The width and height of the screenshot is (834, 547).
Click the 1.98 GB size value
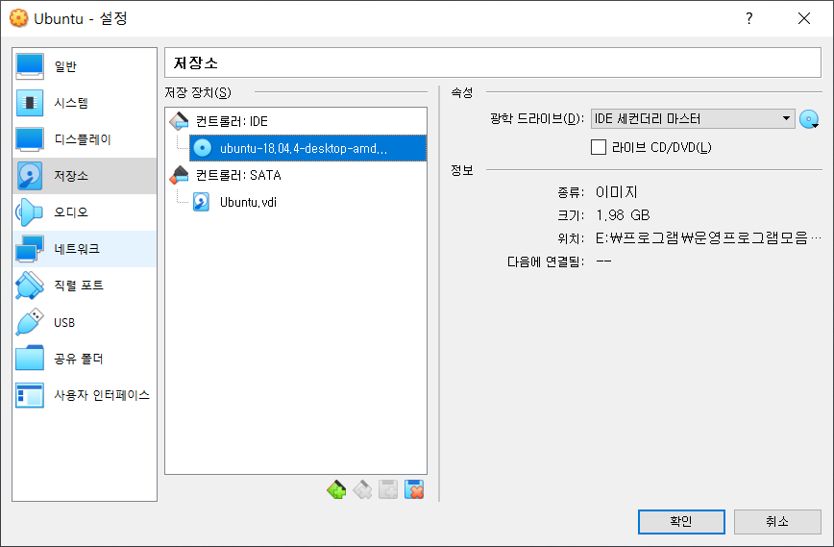pyautogui.click(x=623, y=215)
